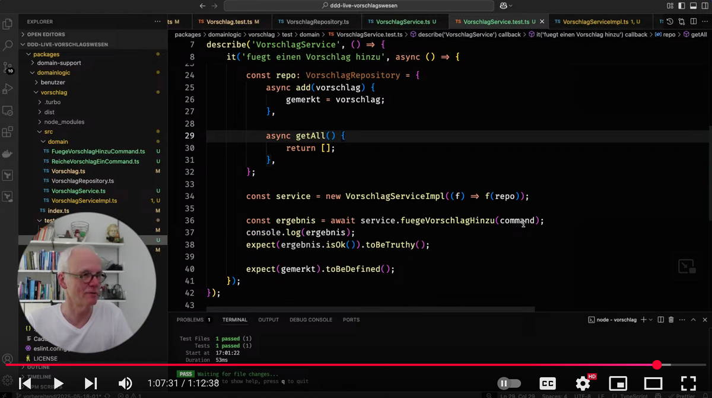Play the video

[x=58, y=383]
